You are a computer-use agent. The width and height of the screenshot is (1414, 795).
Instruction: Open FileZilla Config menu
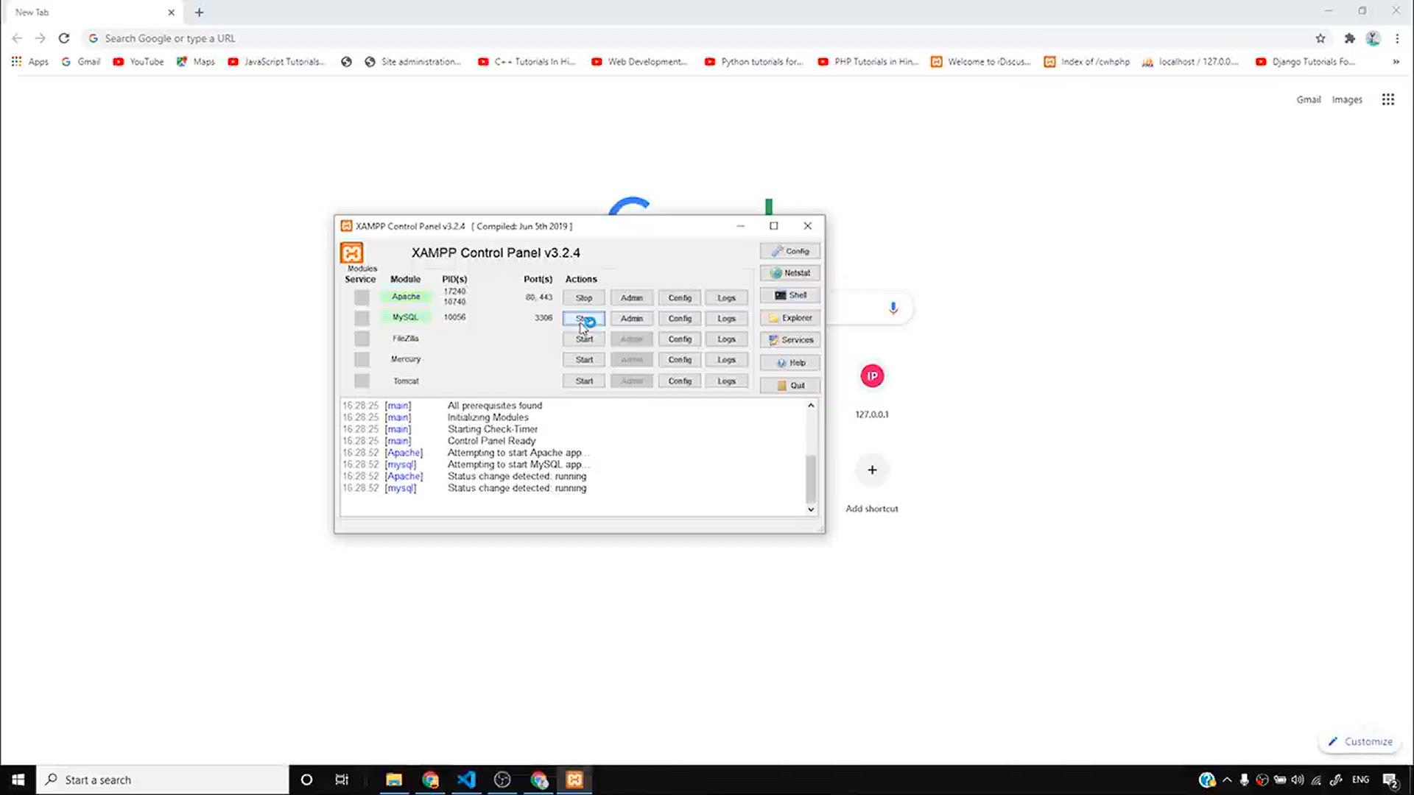click(680, 339)
